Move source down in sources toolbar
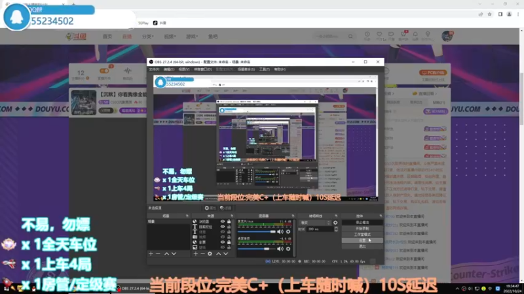 [x=226, y=253]
